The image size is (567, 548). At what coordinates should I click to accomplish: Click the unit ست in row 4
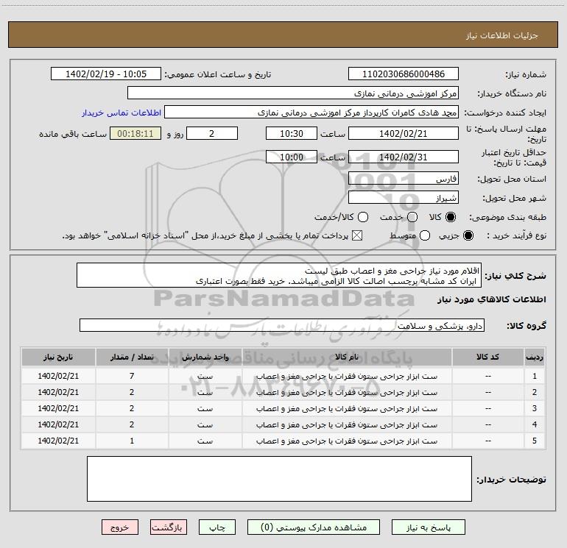tap(205, 425)
